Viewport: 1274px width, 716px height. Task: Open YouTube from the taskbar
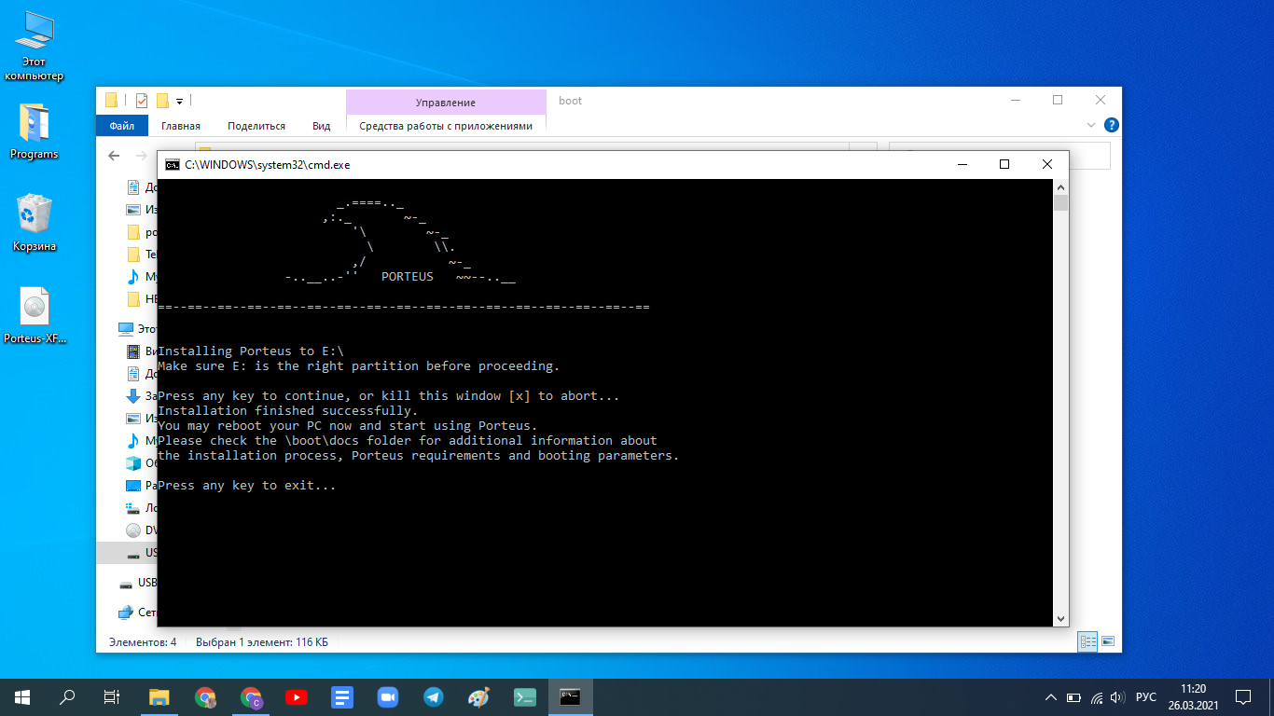click(297, 696)
